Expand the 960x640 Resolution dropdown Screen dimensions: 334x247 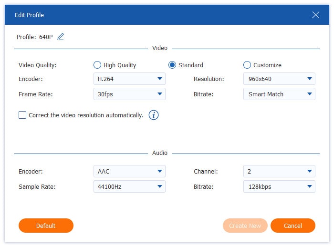(x=279, y=79)
